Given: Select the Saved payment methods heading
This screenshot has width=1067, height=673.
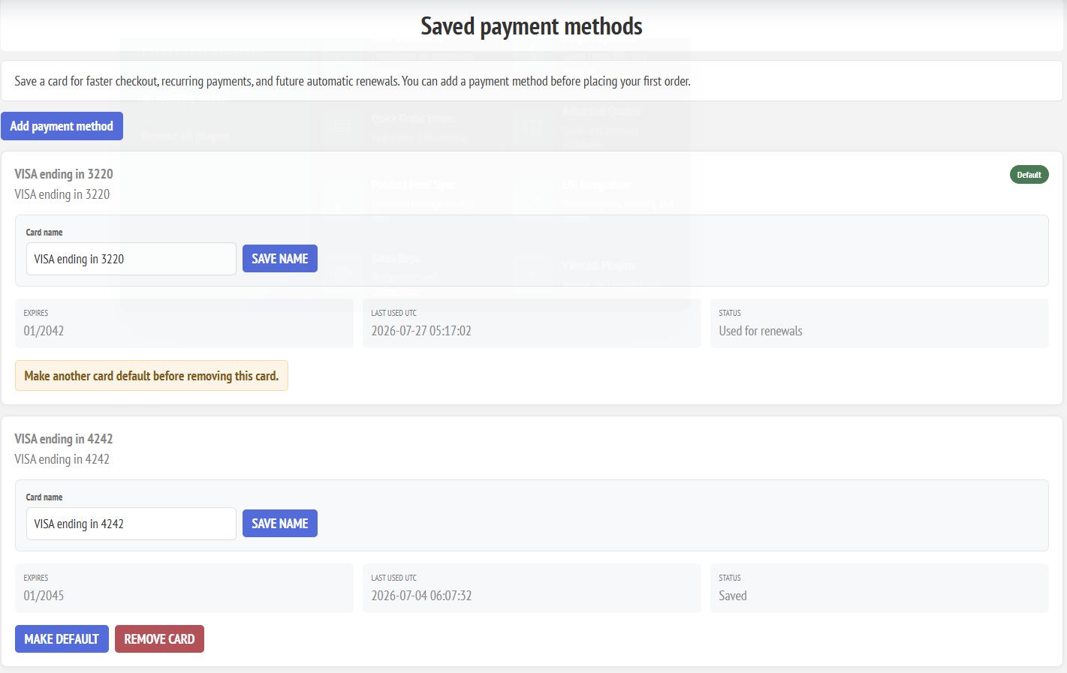Looking at the screenshot, I should click(x=532, y=26).
